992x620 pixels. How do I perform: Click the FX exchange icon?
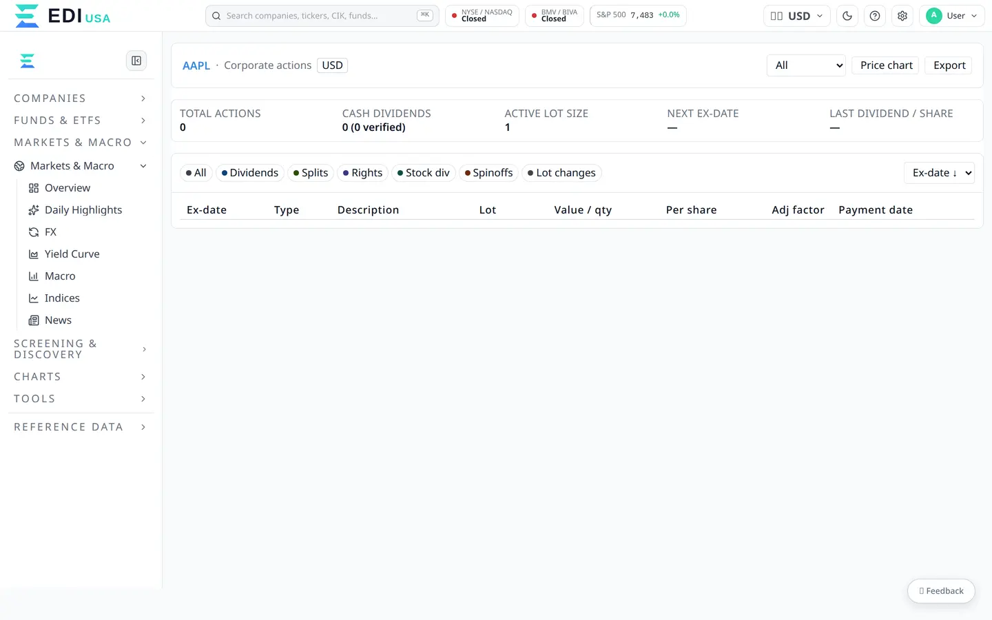point(34,232)
